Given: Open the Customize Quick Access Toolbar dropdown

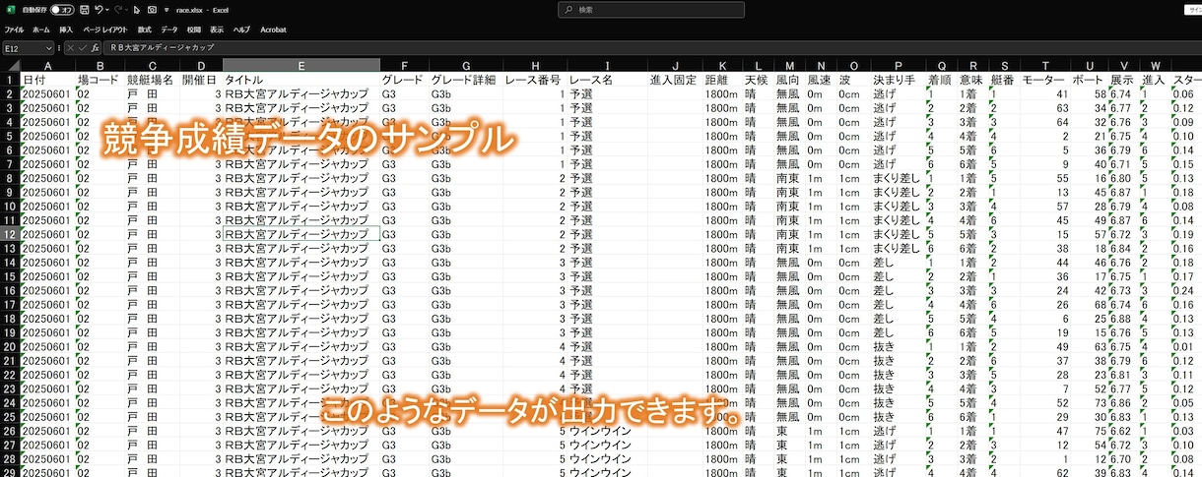Looking at the screenshot, I should coord(166,10).
